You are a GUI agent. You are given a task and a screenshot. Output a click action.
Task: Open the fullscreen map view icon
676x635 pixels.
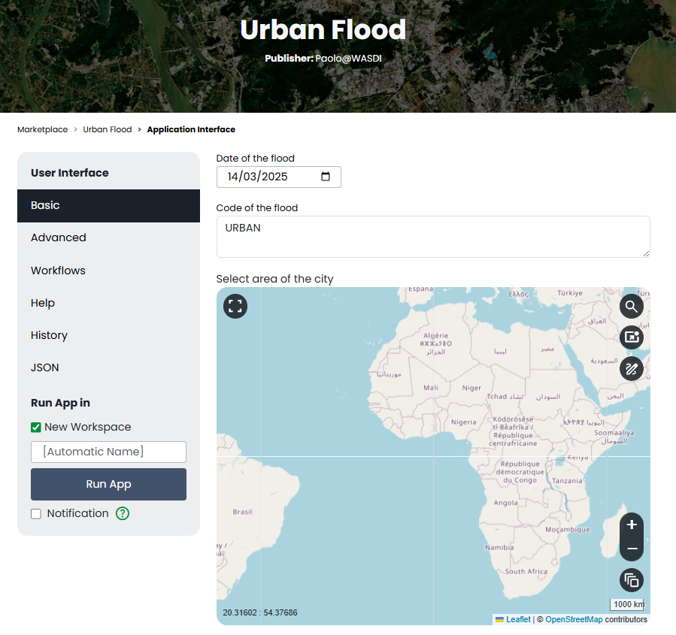coord(235,307)
